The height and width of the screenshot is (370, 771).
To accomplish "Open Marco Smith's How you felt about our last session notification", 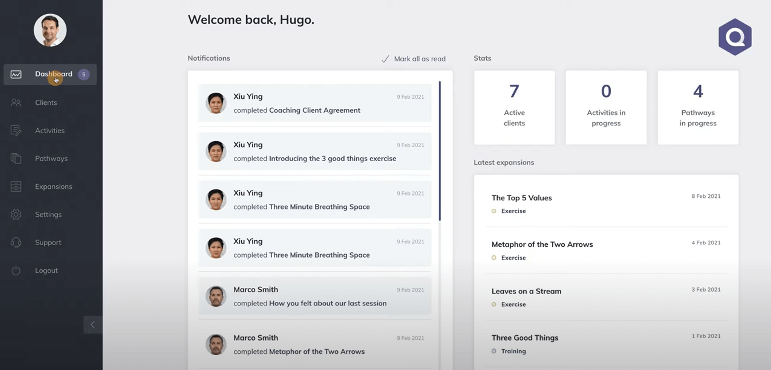I will [315, 296].
